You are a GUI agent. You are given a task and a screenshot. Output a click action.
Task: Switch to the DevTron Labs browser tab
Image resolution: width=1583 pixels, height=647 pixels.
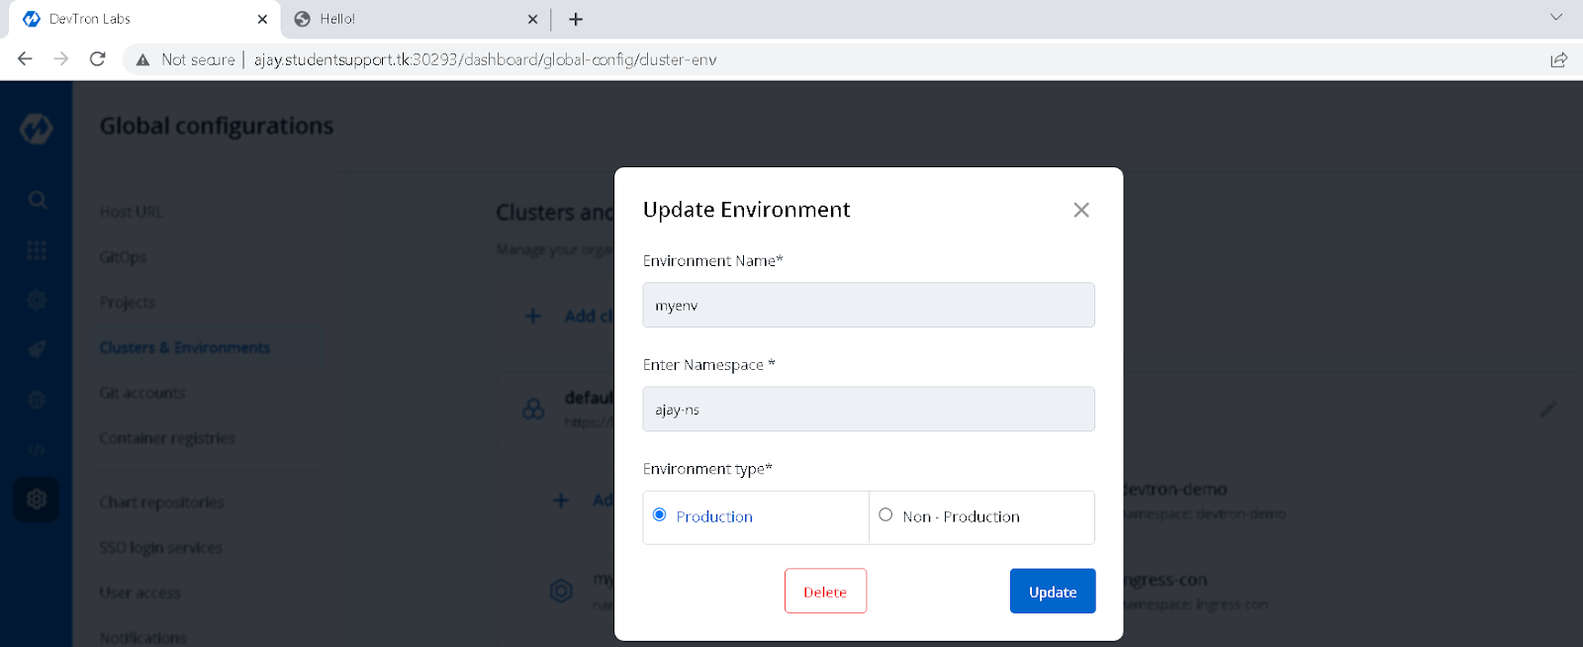(143, 19)
